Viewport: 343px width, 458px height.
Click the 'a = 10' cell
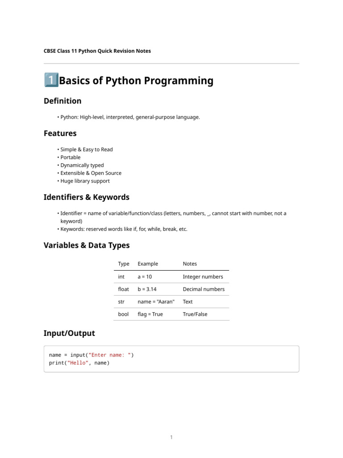[145, 276]
